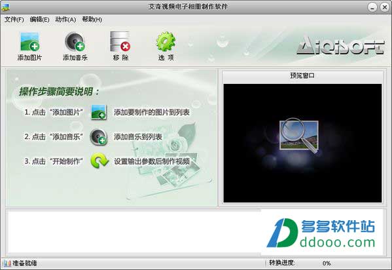This screenshot has height=270, width=392.
Task: Close the application window
Action: click(385, 7)
